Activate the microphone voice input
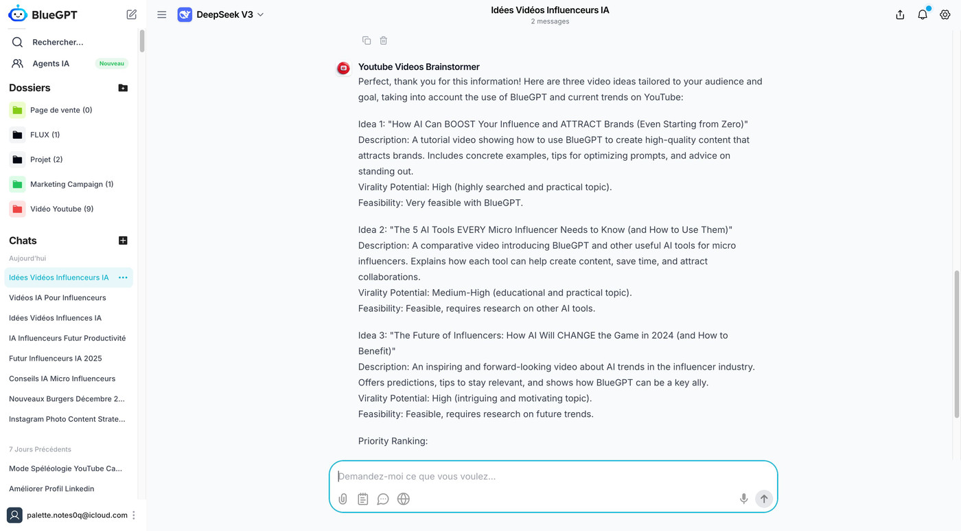The height and width of the screenshot is (531, 961). 743,499
